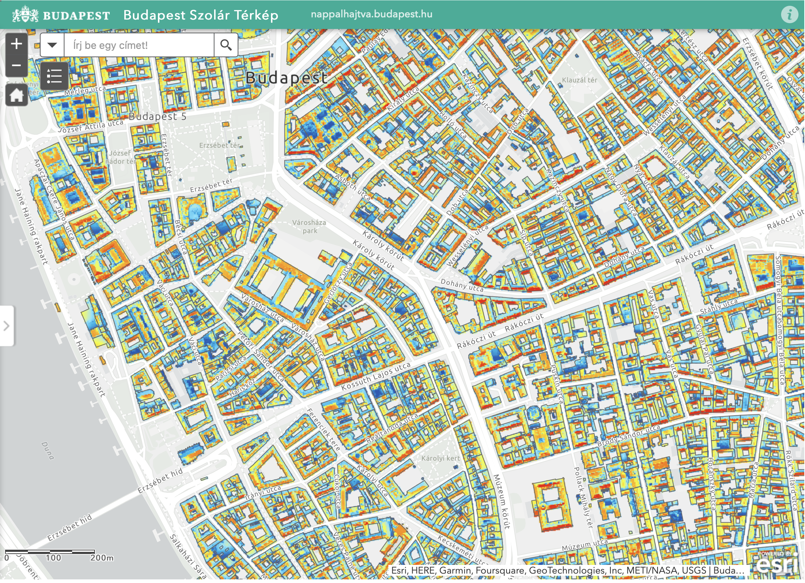Open the info icon in the header
This screenshot has height=583, width=805.
click(x=789, y=15)
